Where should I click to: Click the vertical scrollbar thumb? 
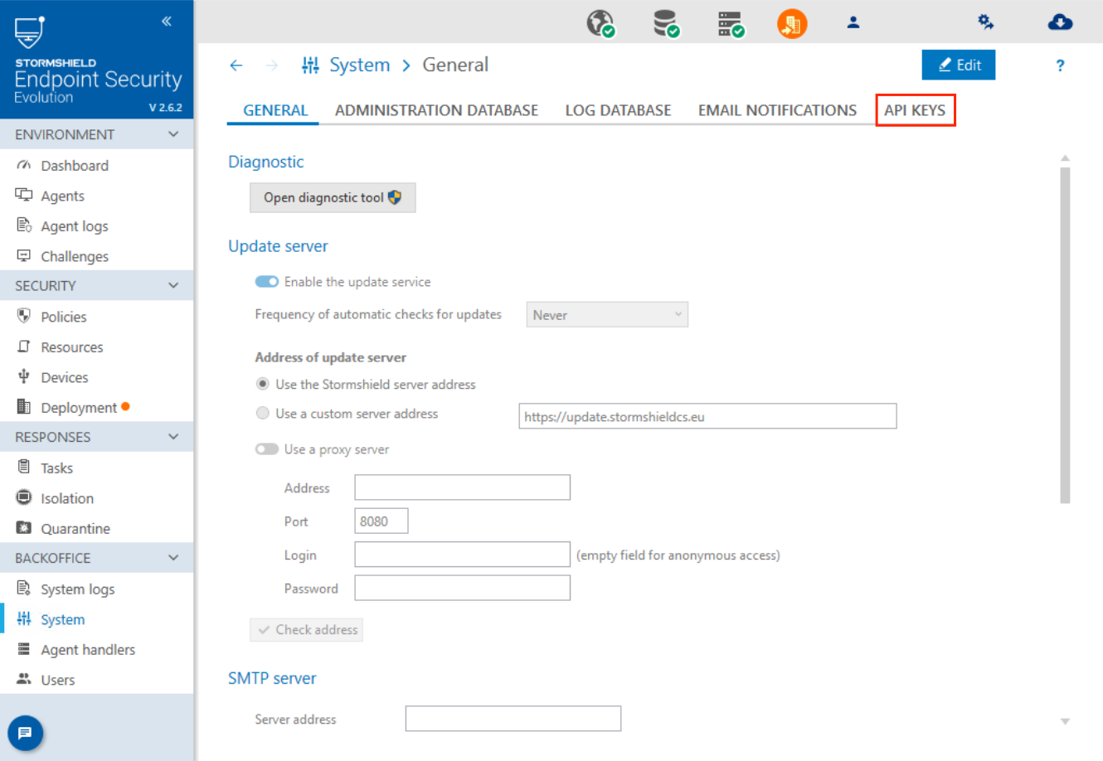click(1065, 332)
